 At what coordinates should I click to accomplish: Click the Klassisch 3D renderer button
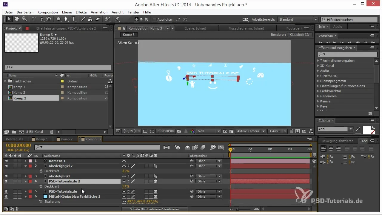click(300, 35)
